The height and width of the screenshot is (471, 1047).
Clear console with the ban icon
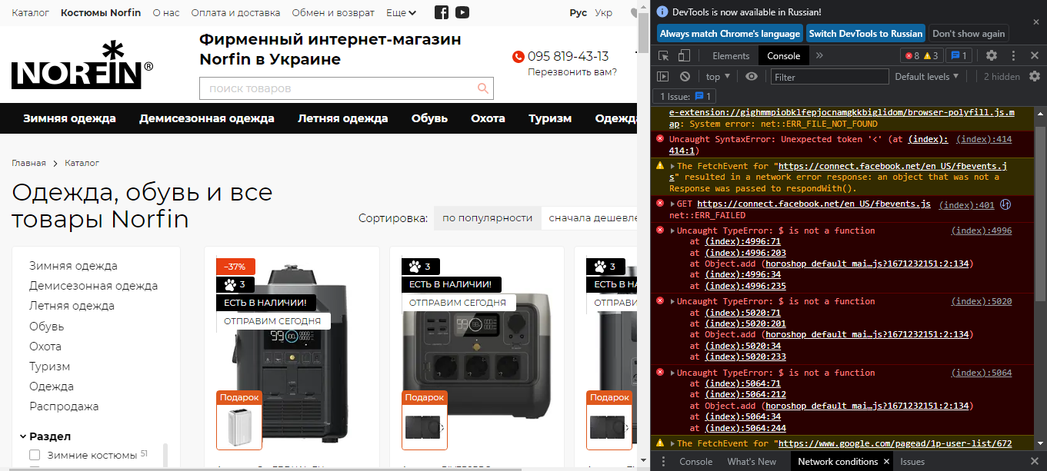tap(685, 76)
